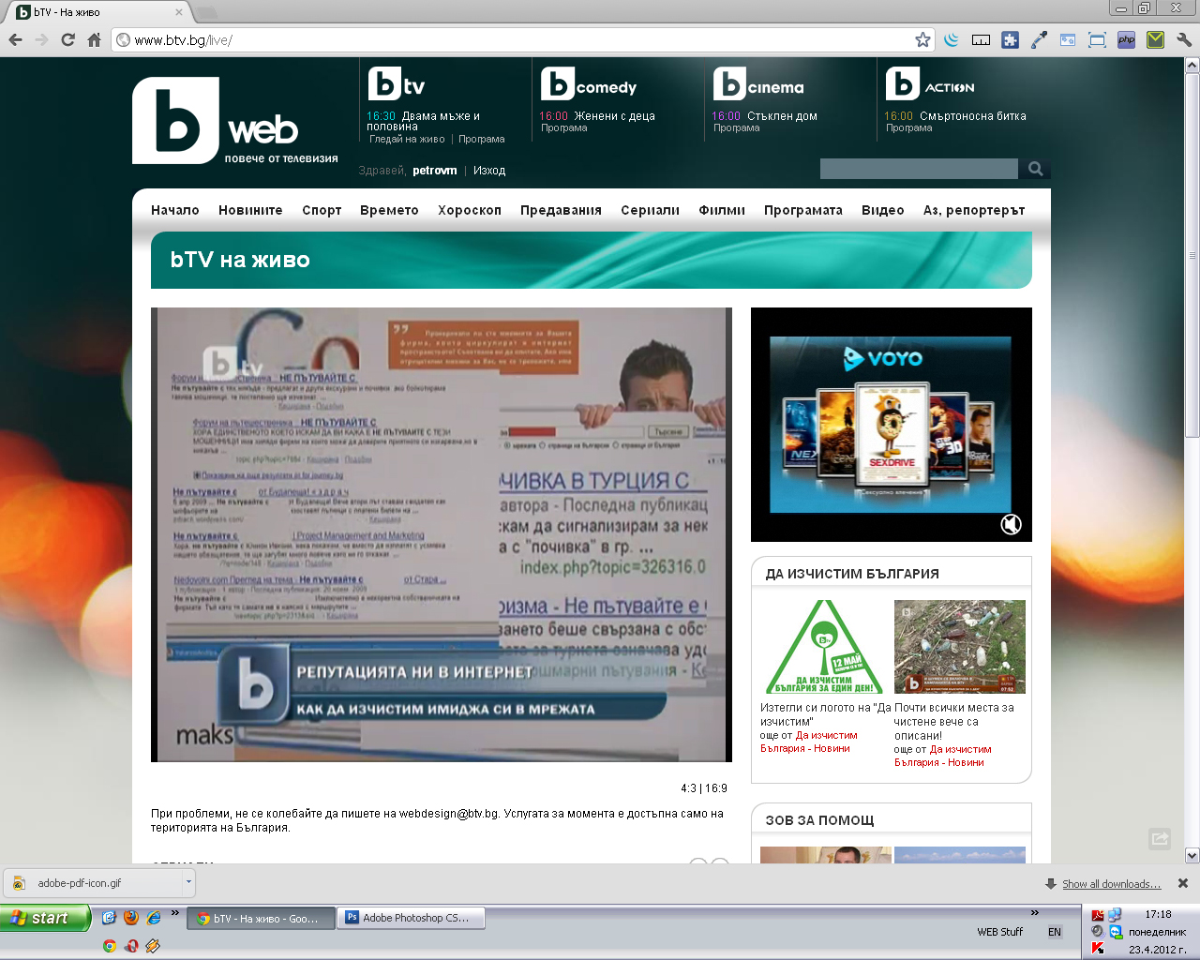Open Програма link under bTV cinema
Image resolution: width=1200 pixels, height=960 pixels.
pos(737,127)
